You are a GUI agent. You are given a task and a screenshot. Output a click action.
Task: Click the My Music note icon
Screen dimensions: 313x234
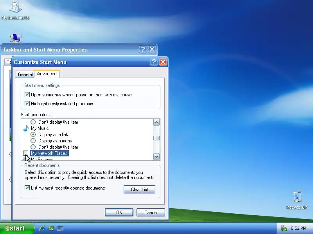(x=26, y=128)
